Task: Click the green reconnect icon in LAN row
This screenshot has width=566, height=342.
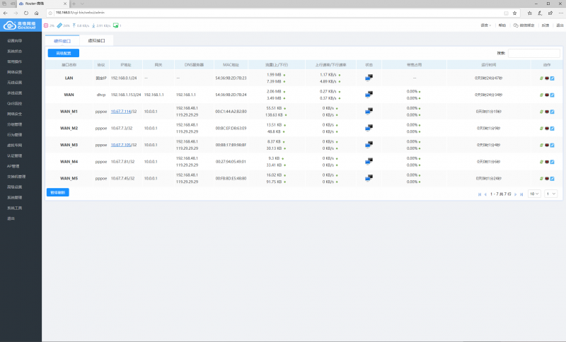Action: (x=541, y=78)
